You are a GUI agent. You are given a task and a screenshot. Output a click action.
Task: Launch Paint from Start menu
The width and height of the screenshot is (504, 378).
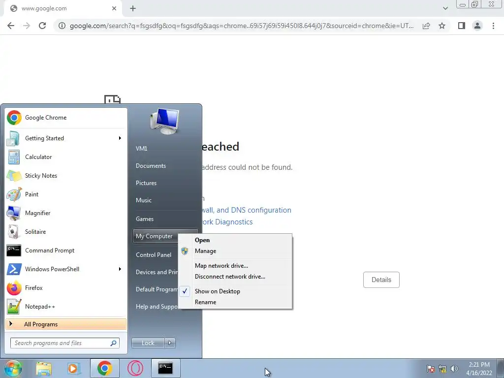tap(66, 194)
